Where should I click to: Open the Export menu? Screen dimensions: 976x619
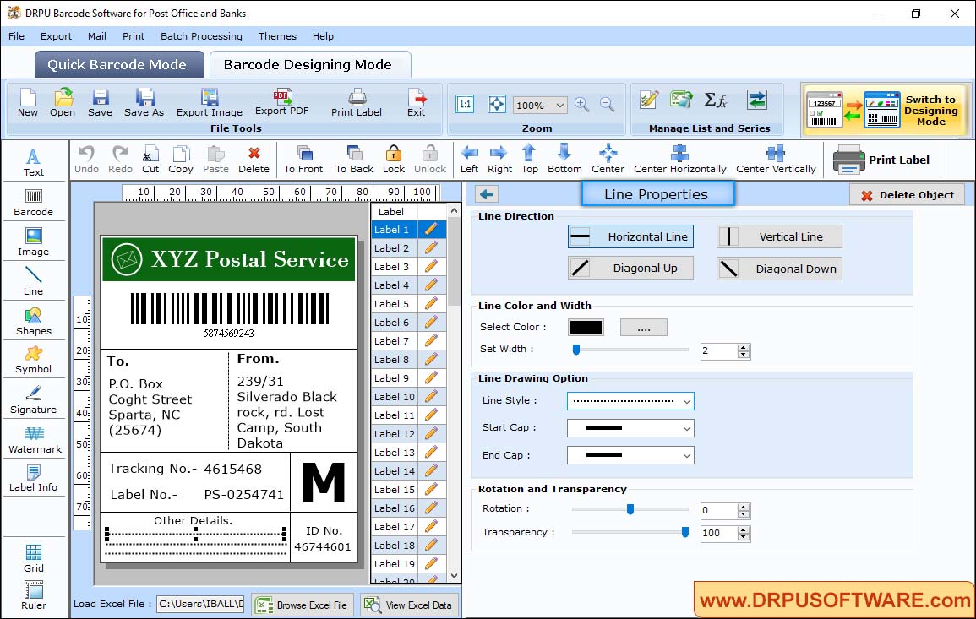[56, 36]
